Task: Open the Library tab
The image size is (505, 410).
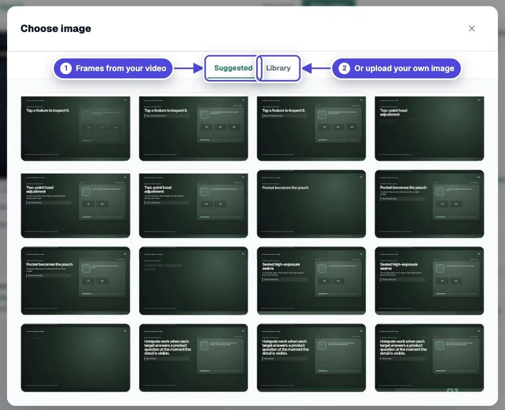Action: point(278,68)
